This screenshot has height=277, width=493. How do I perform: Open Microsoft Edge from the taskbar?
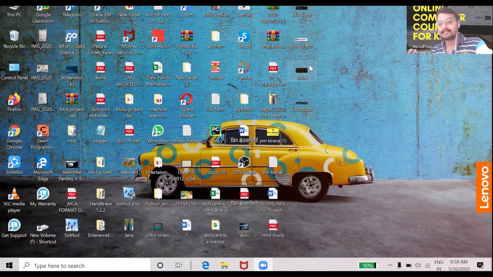click(206, 265)
